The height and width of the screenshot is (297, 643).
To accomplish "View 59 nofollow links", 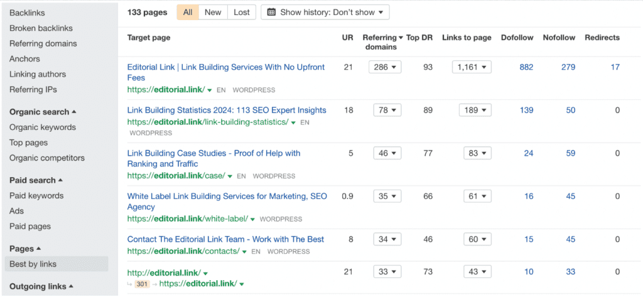I will coord(570,153).
